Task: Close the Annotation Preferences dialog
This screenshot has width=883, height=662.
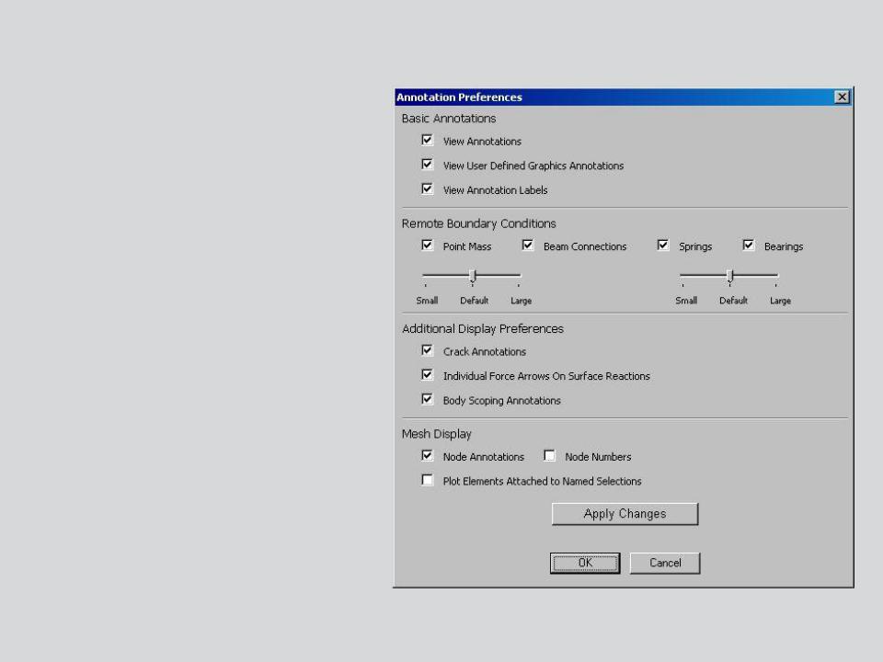Action: point(842,97)
